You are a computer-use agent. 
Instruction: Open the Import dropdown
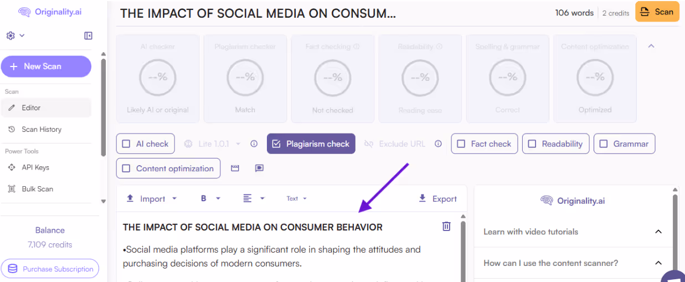(152, 198)
